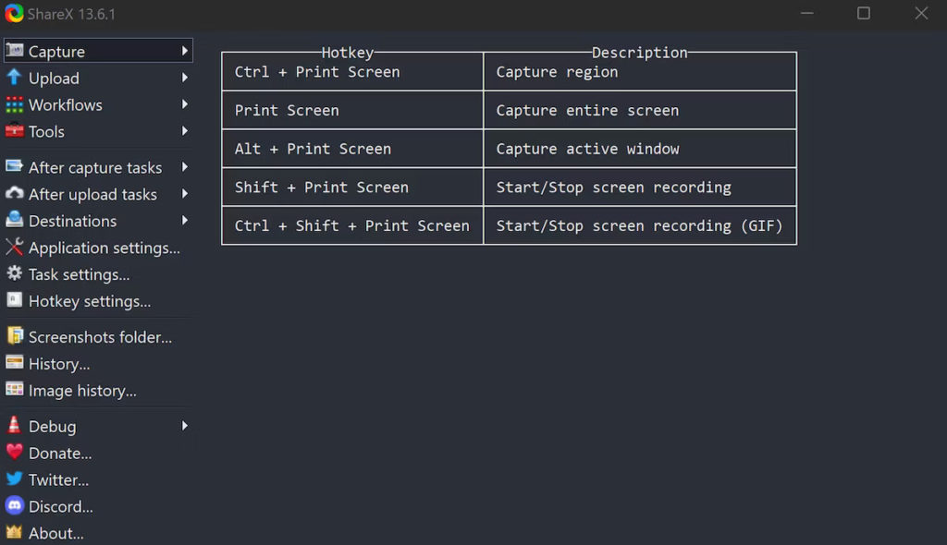Expand the After capture tasks submenu arrow
Image resolution: width=947 pixels, height=545 pixels.
click(185, 167)
